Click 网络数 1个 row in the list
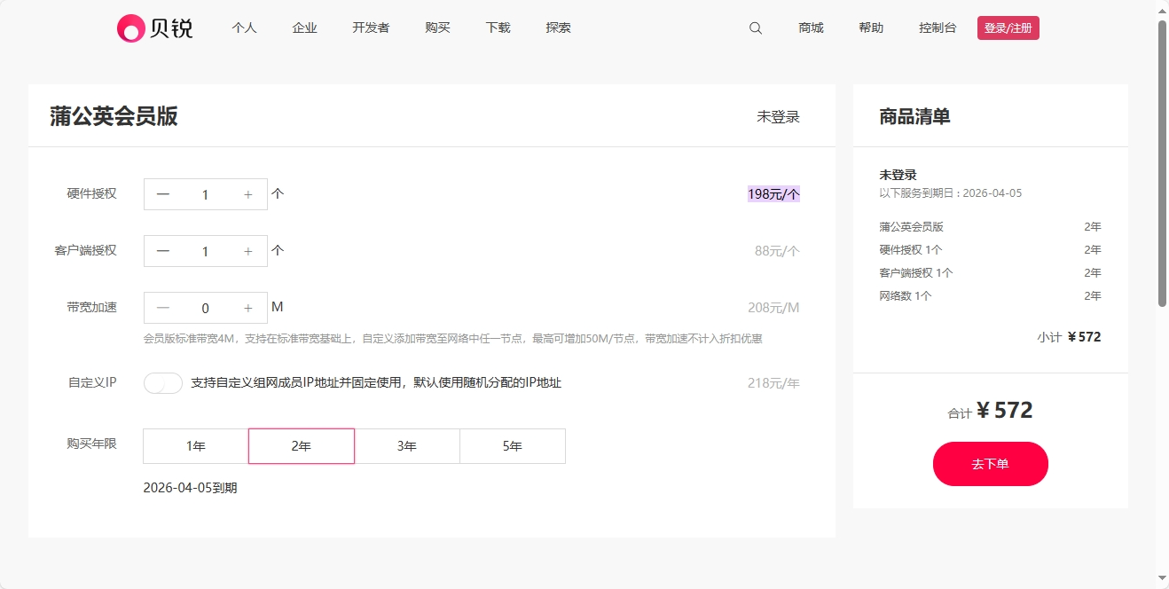 point(990,296)
